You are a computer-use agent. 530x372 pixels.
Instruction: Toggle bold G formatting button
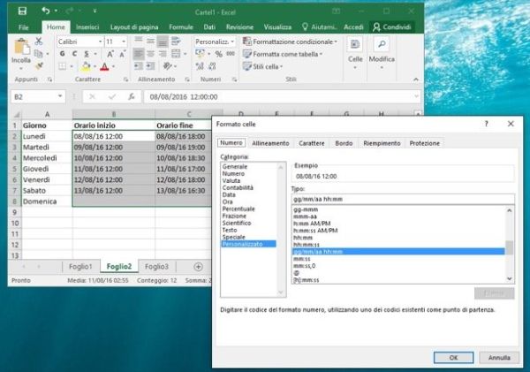point(63,54)
